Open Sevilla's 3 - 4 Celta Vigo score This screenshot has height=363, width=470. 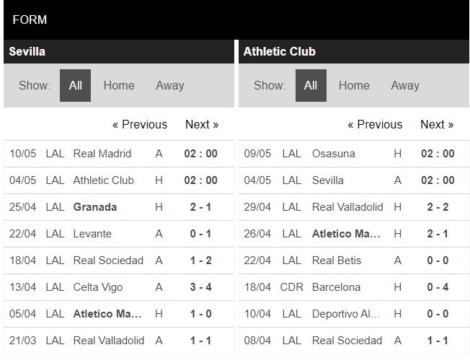click(x=202, y=287)
